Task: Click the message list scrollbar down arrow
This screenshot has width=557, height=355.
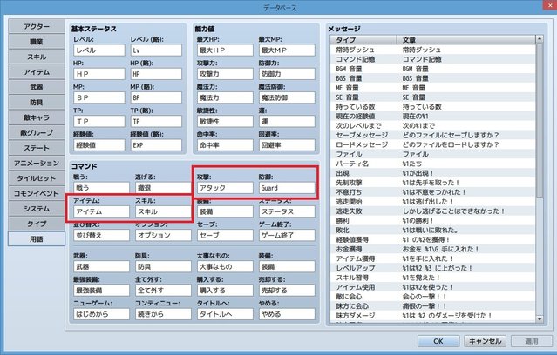Action: coord(540,319)
